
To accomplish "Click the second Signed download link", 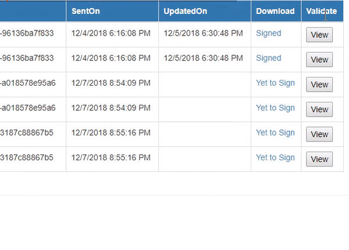I will click(268, 58).
